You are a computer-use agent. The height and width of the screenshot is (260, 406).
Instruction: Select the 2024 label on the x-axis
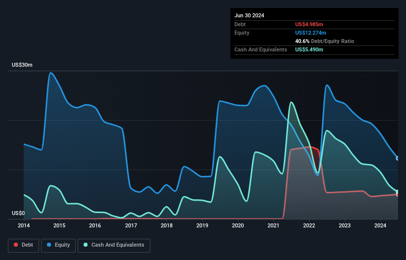pyautogui.click(x=380, y=226)
